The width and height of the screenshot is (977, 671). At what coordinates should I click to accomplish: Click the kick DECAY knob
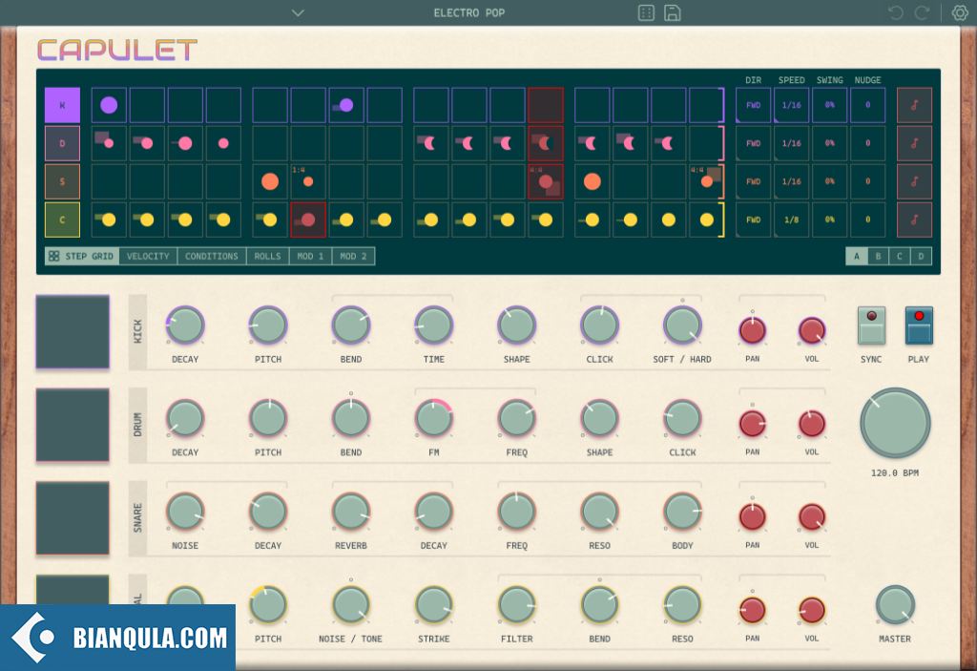click(x=185, y=325)
